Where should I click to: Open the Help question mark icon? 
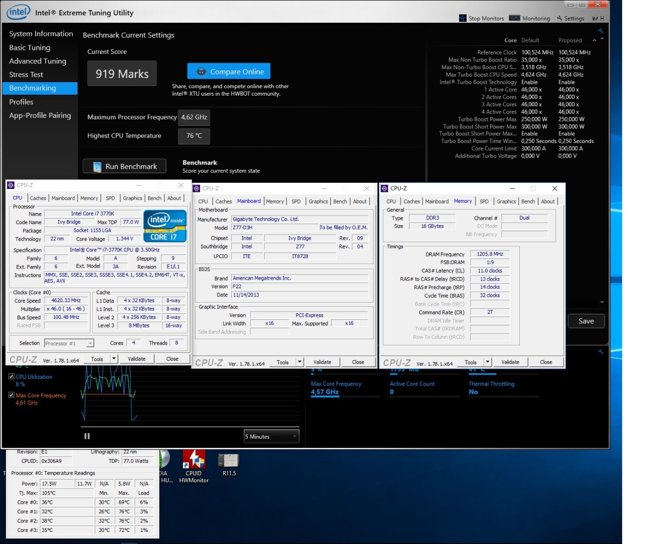[595, 19]
